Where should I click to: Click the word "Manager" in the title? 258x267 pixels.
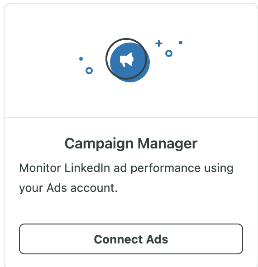(167, 144)
